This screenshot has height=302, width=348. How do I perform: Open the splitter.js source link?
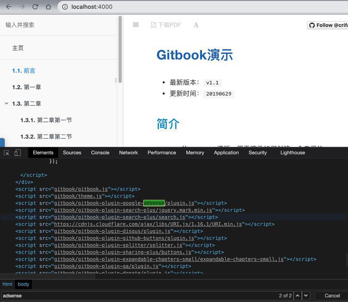tap(118, 245)
